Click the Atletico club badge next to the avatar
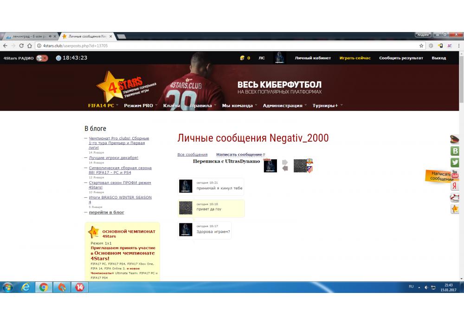The height and width of the screenshot is (325, 464). pyautogui.click(x=309, y=169)
